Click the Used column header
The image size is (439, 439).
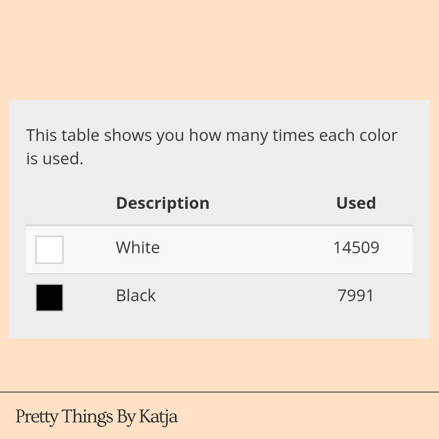coord(356,203)
